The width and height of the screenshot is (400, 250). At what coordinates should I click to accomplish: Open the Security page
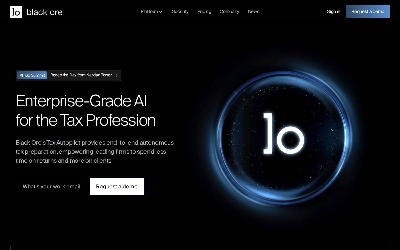[x=180, y=12]
